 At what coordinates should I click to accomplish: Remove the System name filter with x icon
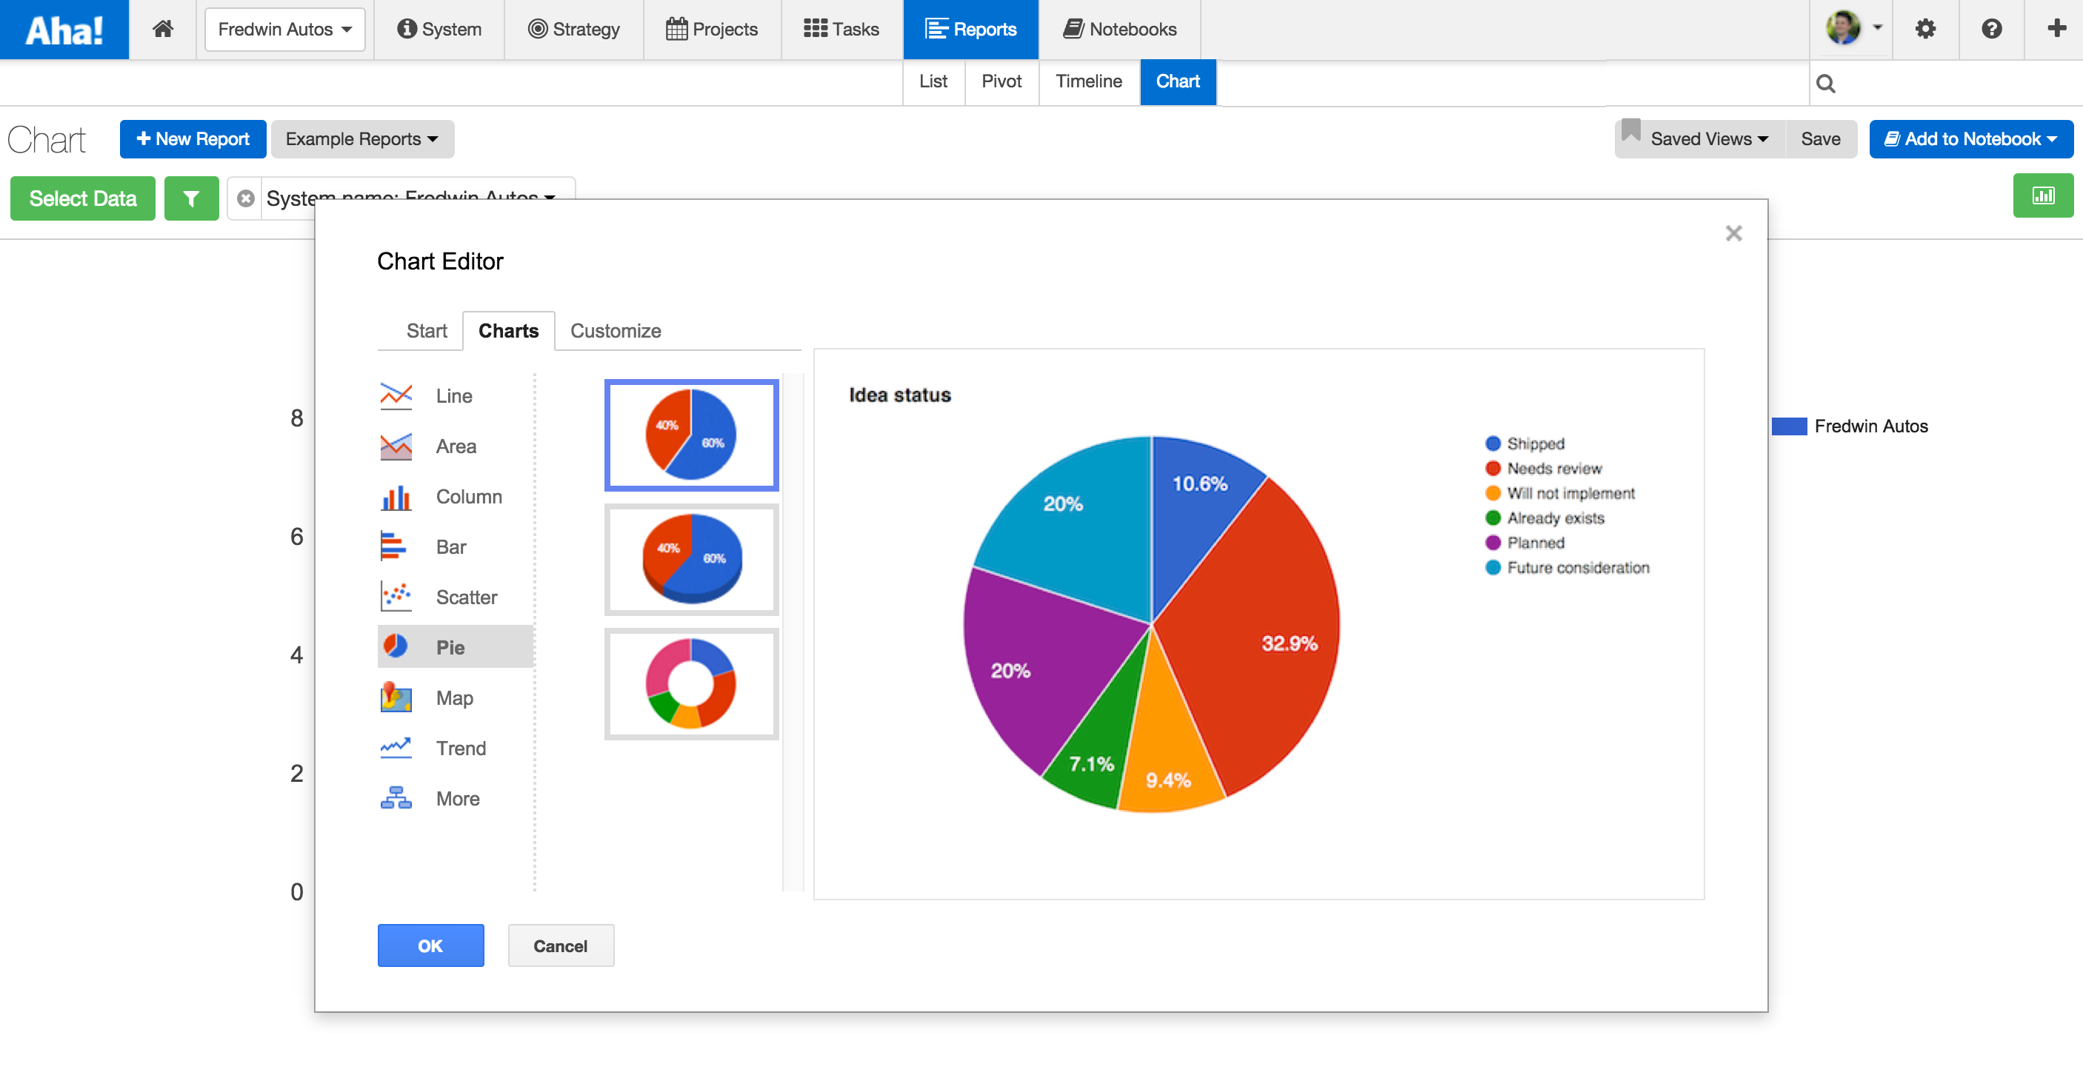click(x=246, y=198)
